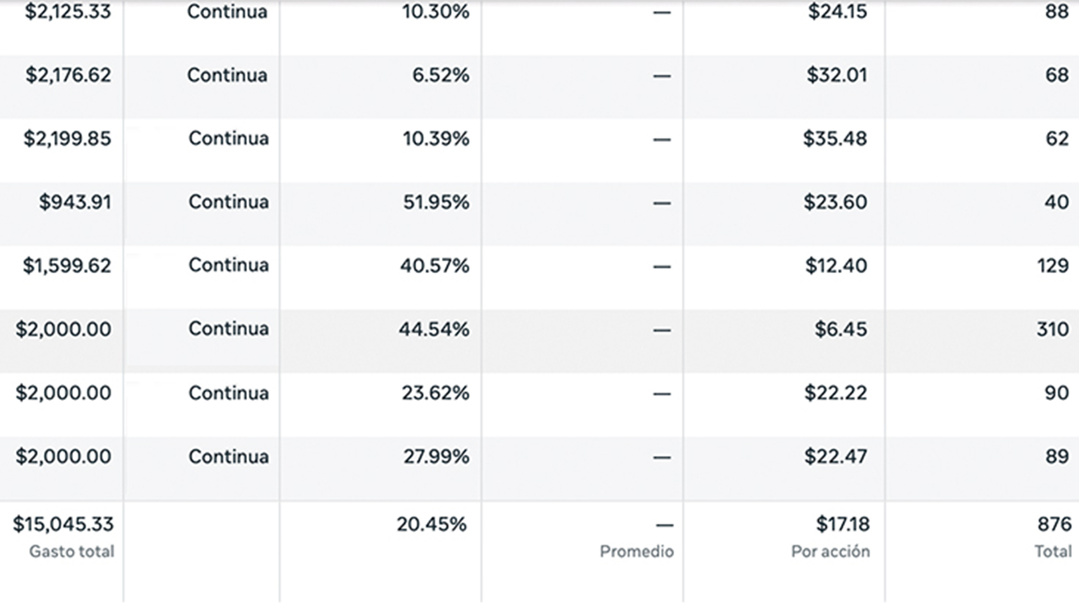Click the 27.99% percentage cell
This screenshot has width=1079, height=607.
point(436,456)
